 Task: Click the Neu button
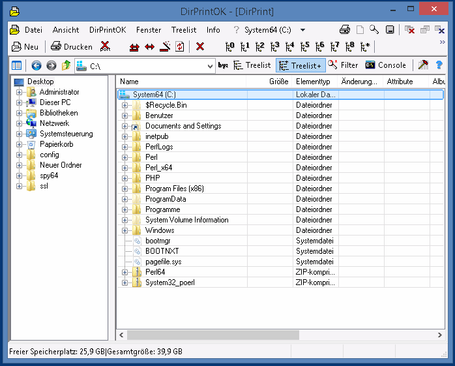[25, 47]
